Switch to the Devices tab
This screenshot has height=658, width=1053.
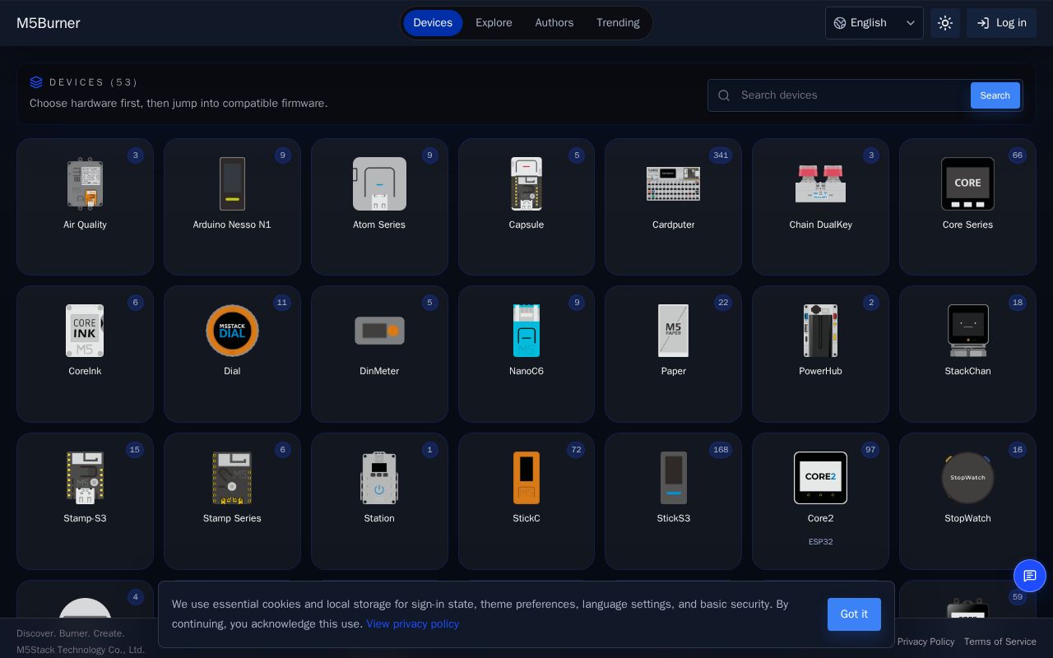point(433,23)
